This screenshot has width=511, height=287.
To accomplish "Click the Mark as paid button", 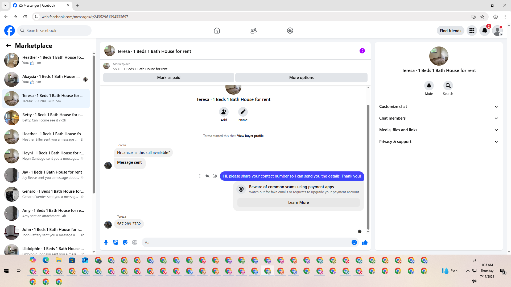I will pyautogui.click(x=169, y=78).
